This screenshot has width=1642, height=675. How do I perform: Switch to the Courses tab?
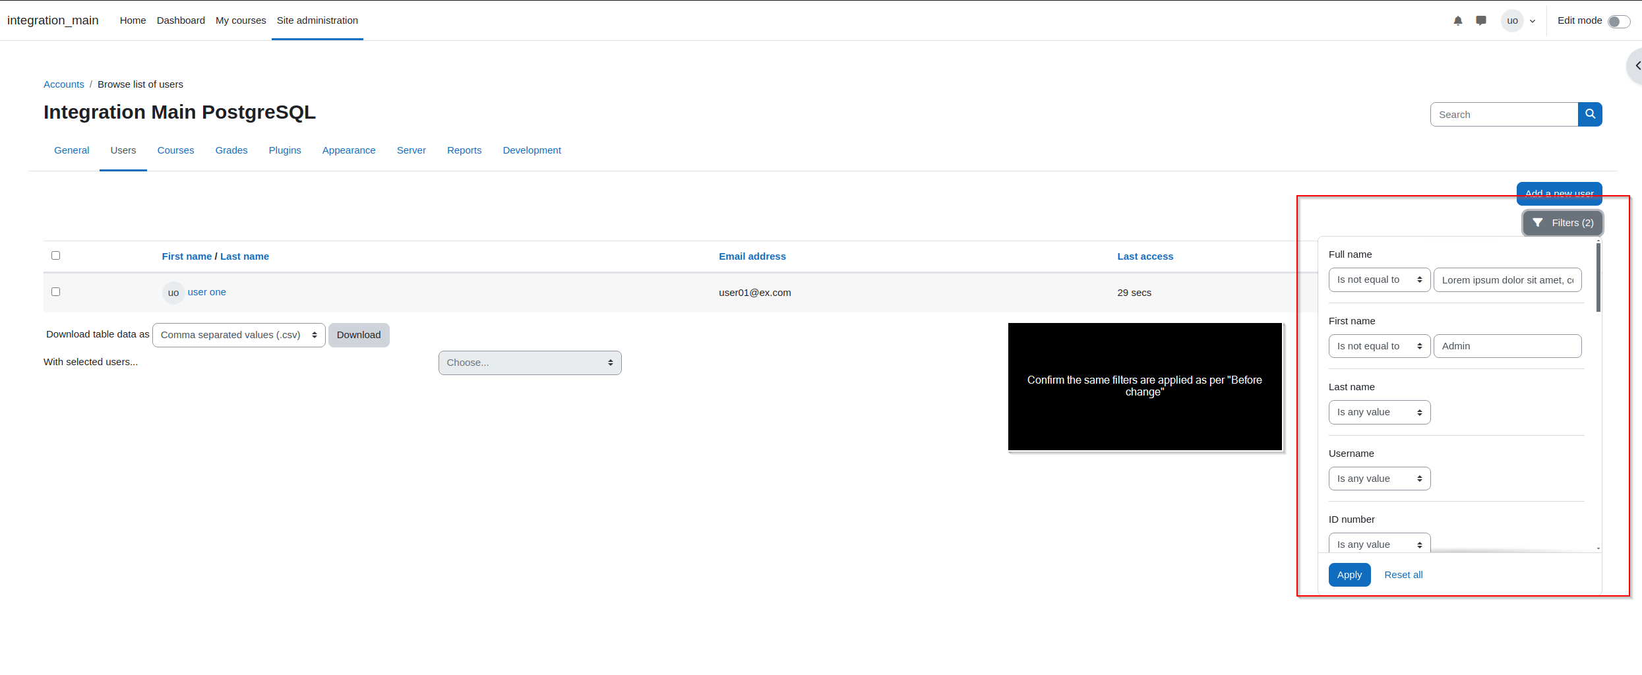175,150
